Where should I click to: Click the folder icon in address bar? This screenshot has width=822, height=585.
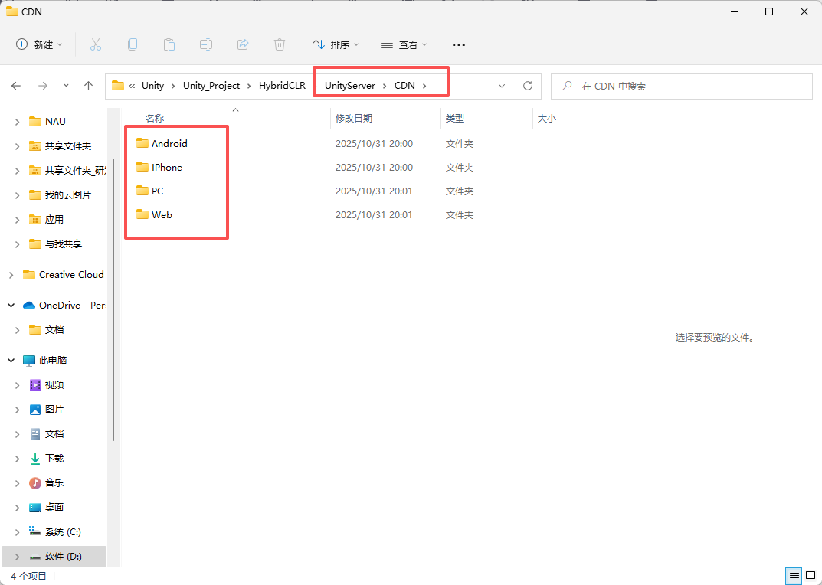tap(118, 86)
